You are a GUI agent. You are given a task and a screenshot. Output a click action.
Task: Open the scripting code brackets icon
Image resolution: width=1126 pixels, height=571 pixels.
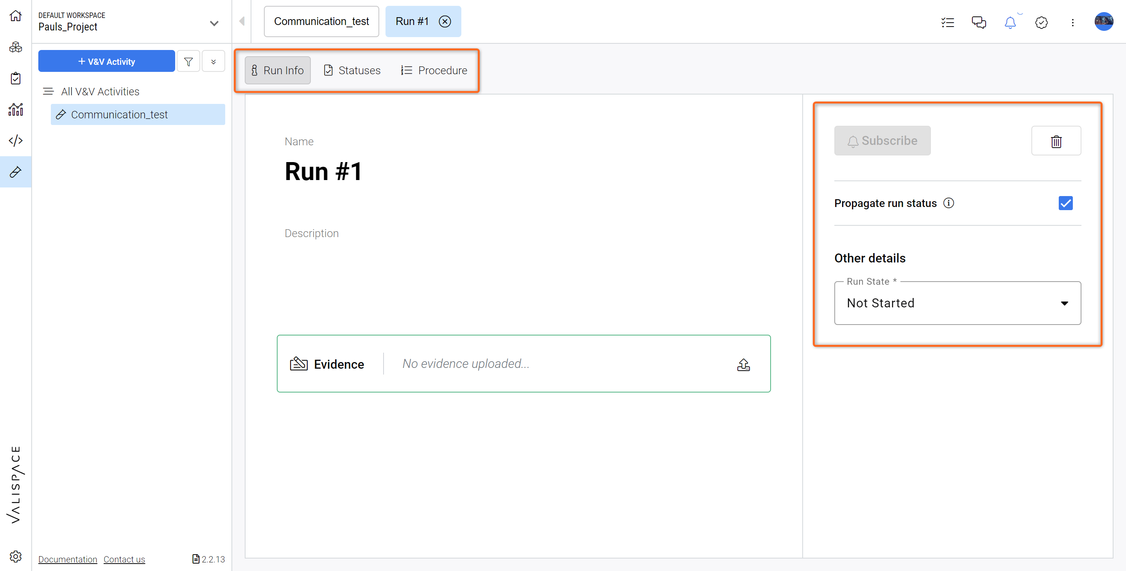click(16, 141)
